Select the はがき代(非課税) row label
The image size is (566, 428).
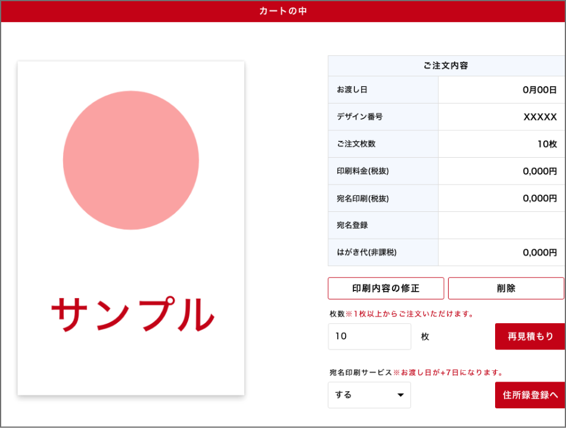(x=366, y=252)
